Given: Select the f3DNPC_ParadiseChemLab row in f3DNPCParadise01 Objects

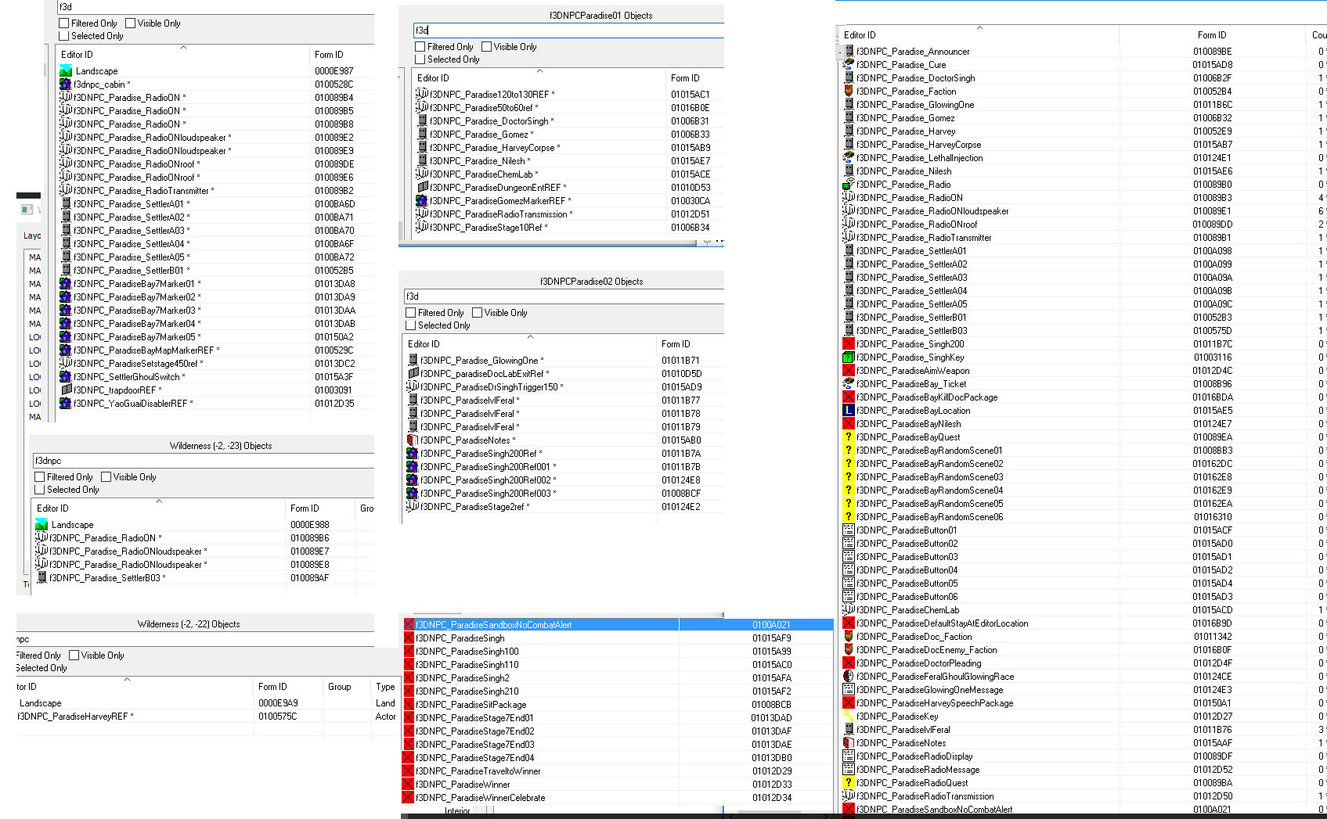Looking at the screenshot, I should click(568, 174).
